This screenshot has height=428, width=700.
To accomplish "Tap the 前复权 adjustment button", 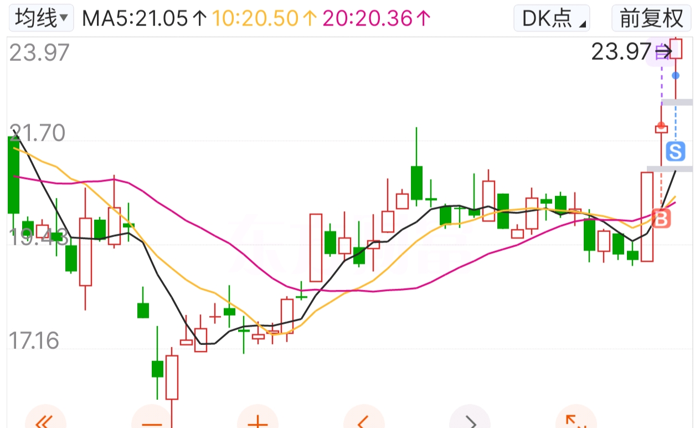I will tap(651, 18).
